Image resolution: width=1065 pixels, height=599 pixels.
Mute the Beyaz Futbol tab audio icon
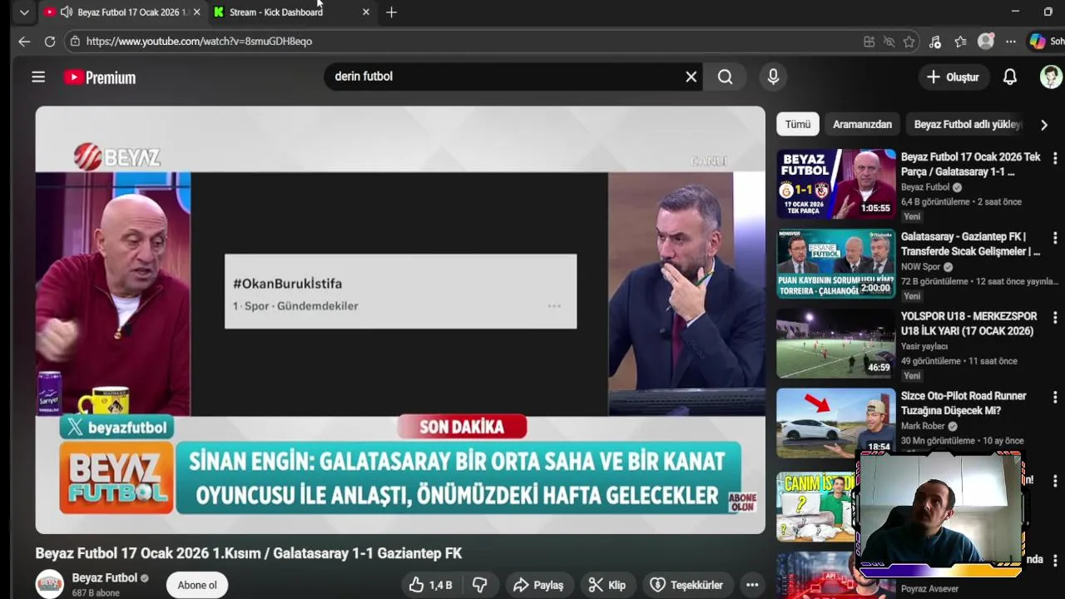tap(67, 12)
